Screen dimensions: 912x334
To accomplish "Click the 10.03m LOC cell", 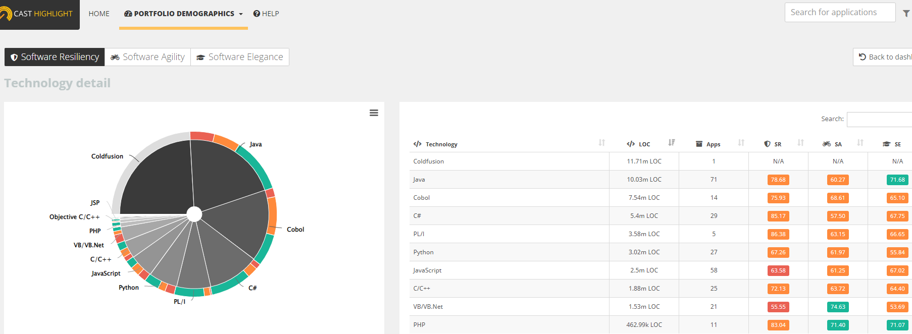I will 644,180.
